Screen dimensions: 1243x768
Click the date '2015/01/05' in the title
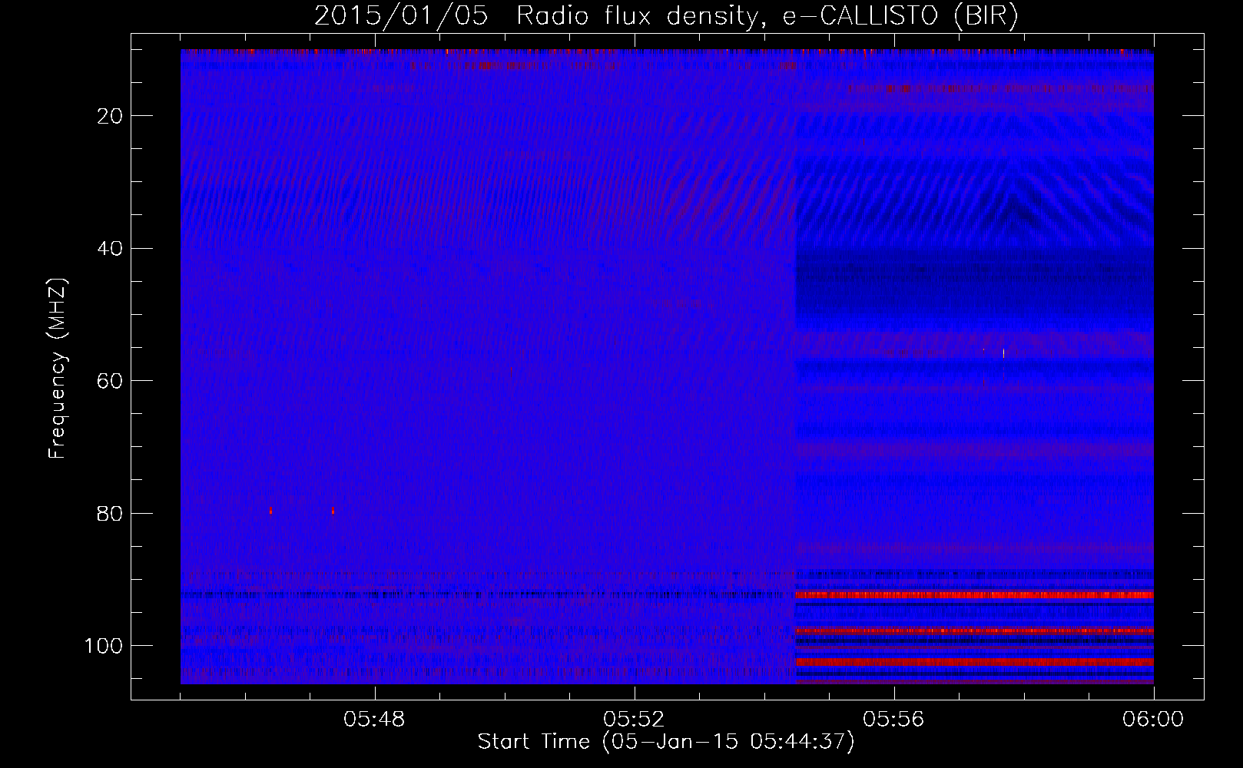coord(401,16)
